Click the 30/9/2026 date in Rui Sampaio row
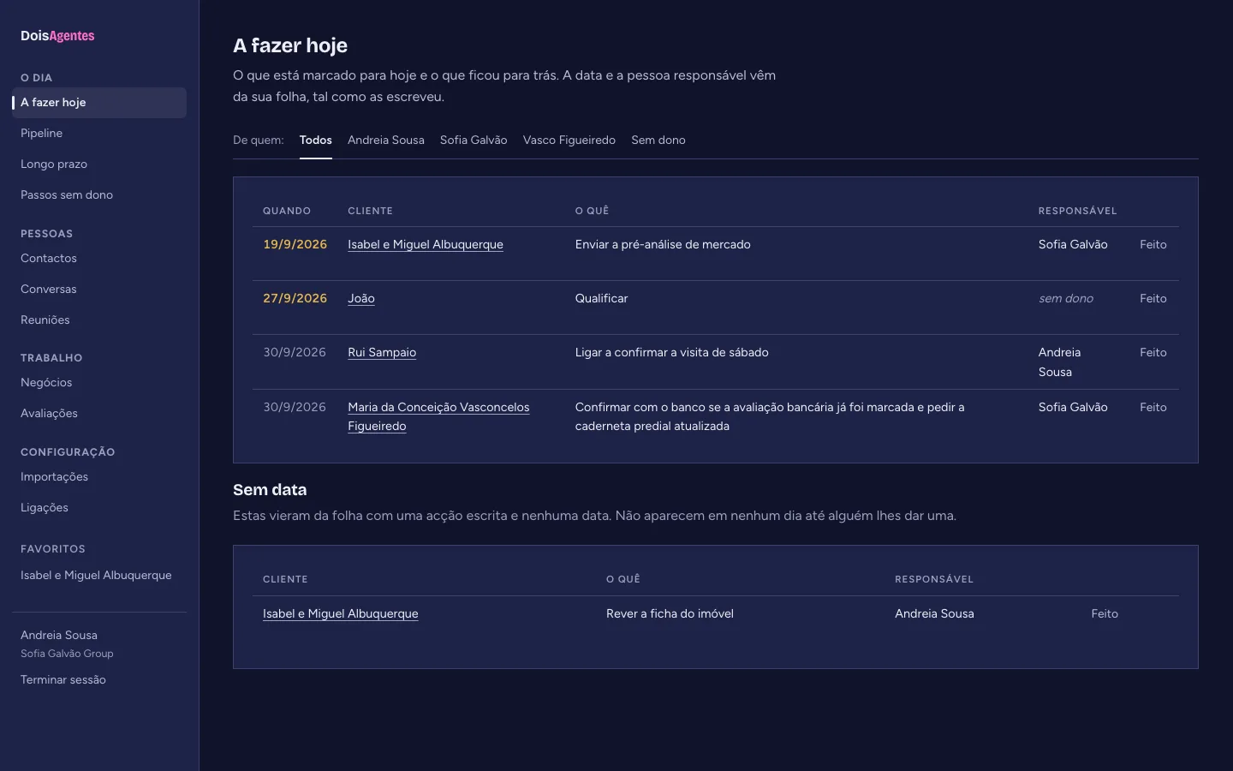Image resolution: width=1233 pixels, height=771 pixels. (x=295, y=353)
